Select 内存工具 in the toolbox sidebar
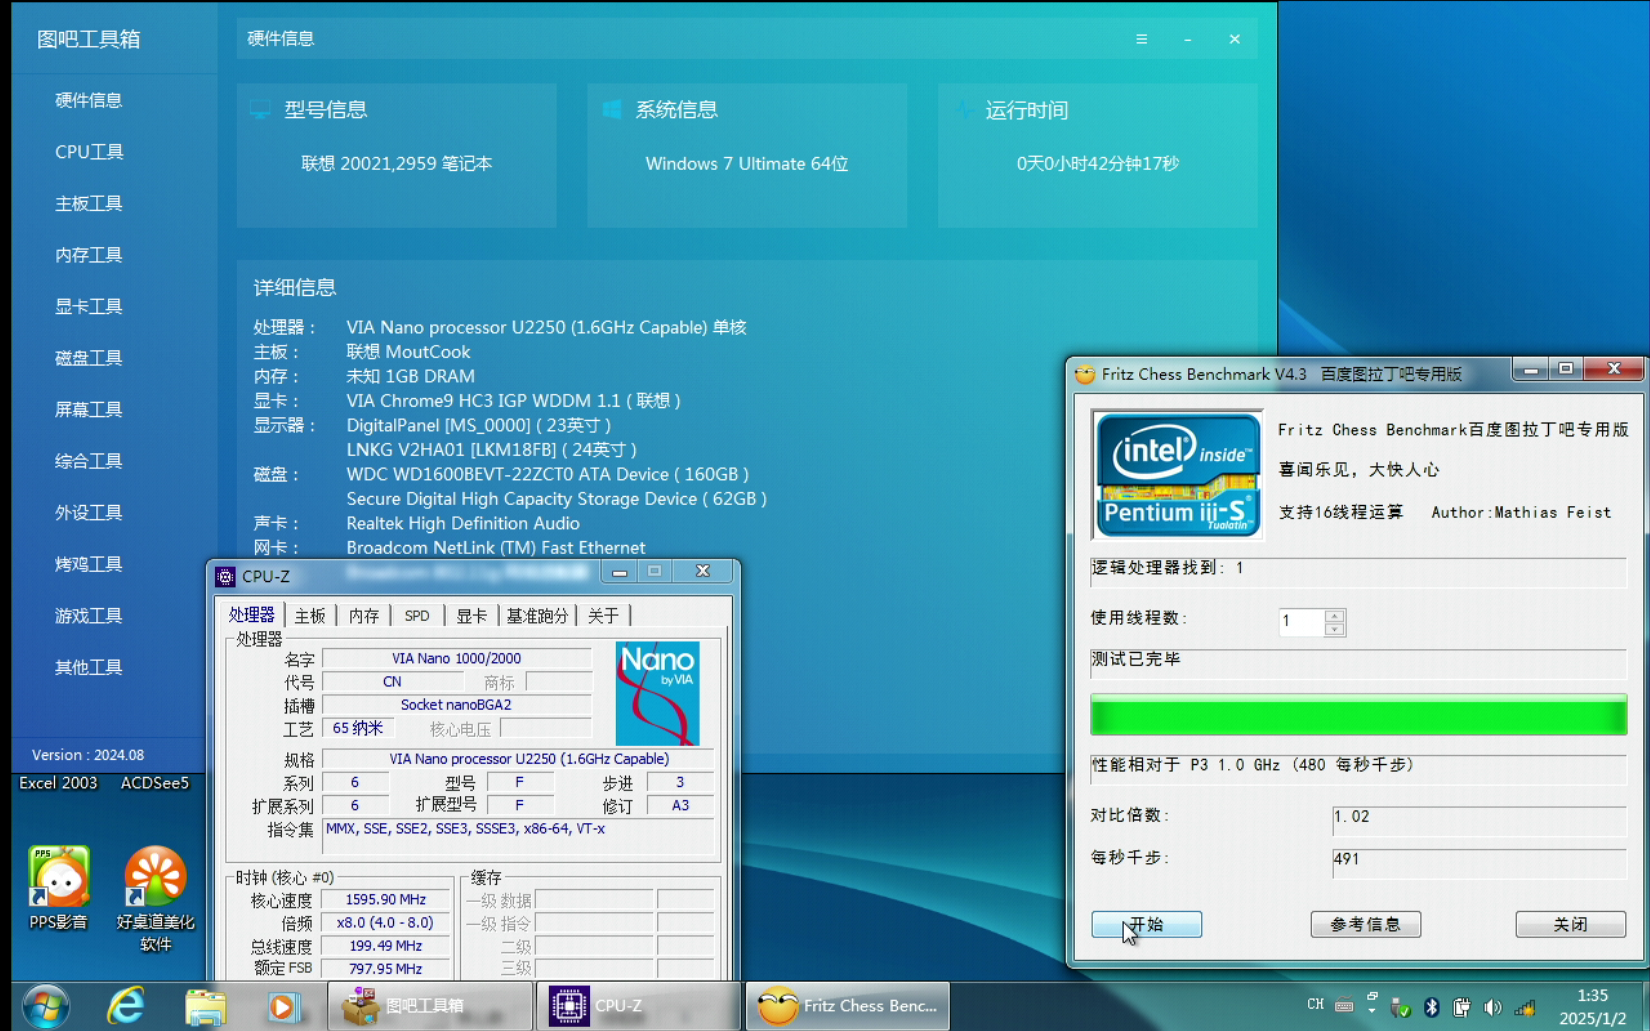Screen dimensions: 1650x1031 point(89,255)
